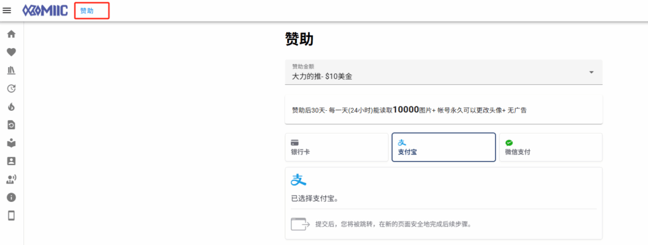Open the 大力的推- $10美金 amount selector
This screenshot has width=648, height=245.
coord(444,72)
